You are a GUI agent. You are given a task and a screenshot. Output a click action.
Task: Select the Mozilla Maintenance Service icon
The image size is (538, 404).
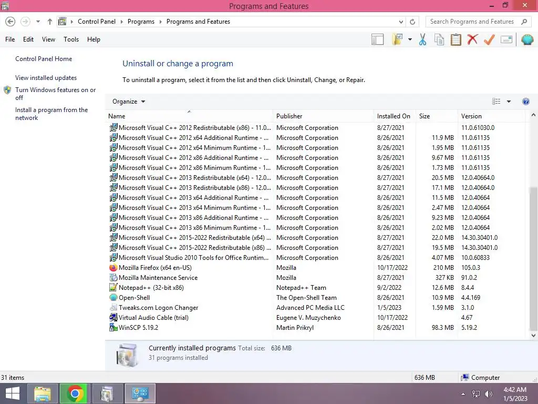[x=113, y=278]
